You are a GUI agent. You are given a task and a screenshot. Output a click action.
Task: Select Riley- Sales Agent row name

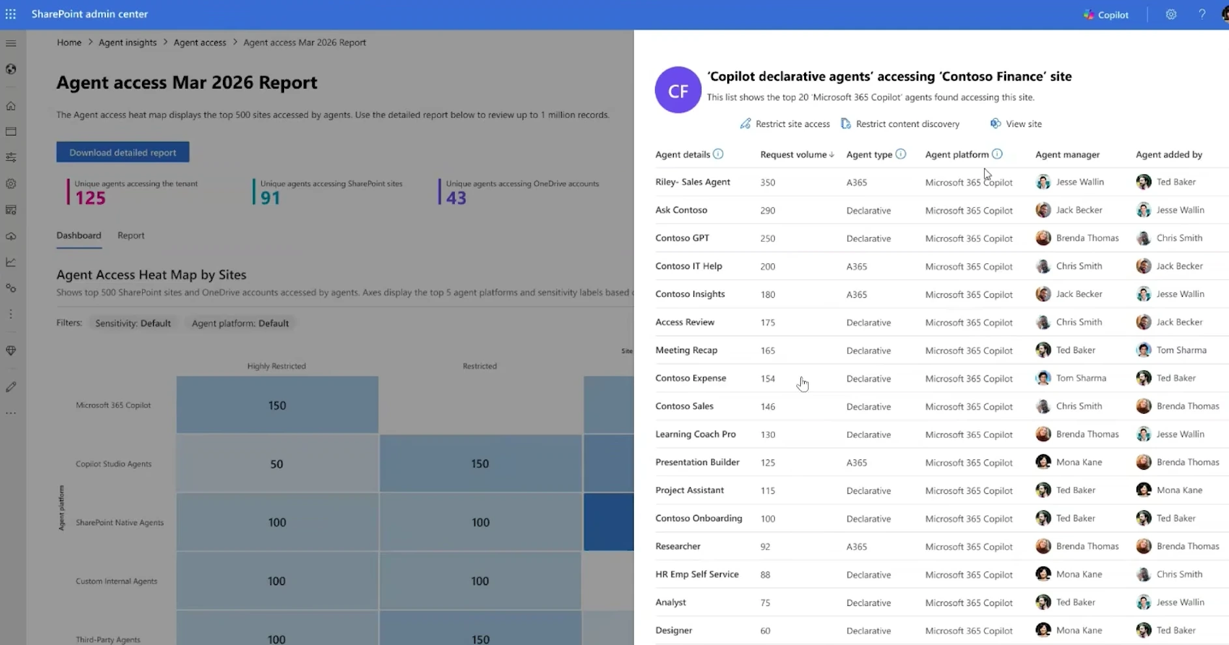coord(693,182)
